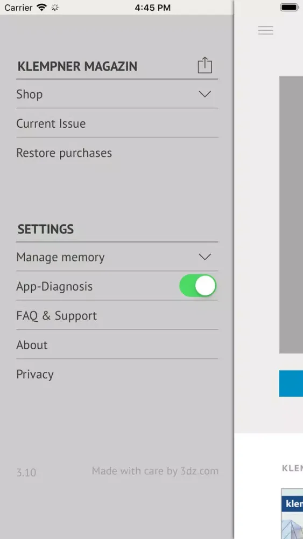Screen dimensions: 303x539
Task: Open Current Issue
Action: pos(117,123)
